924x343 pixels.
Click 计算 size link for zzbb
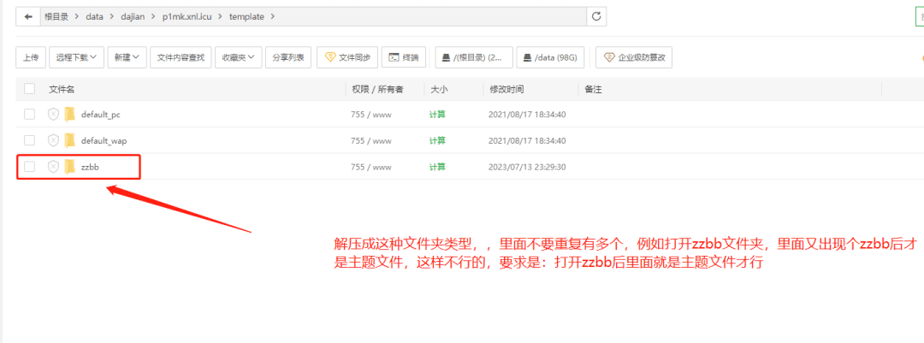(436, 167)
